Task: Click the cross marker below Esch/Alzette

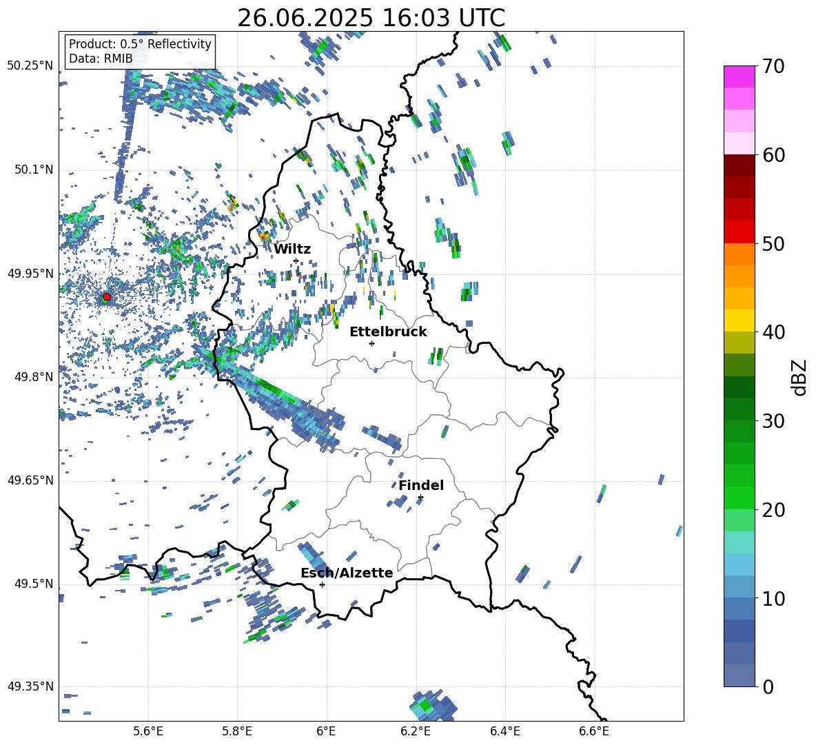Action: coord(322,584)
